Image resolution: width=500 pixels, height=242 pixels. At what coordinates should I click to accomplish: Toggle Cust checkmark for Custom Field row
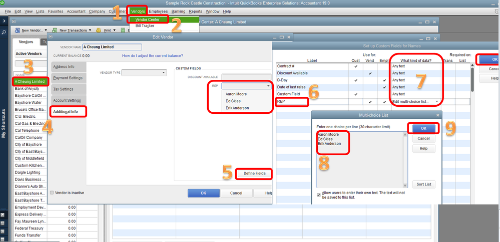pyautogui.click(x=355, y=94)
